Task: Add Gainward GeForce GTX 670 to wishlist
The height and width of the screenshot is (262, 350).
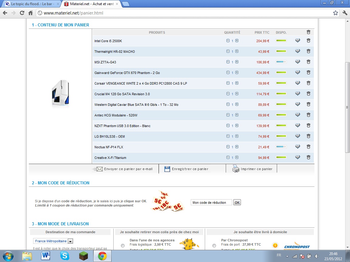Action: 297,72
